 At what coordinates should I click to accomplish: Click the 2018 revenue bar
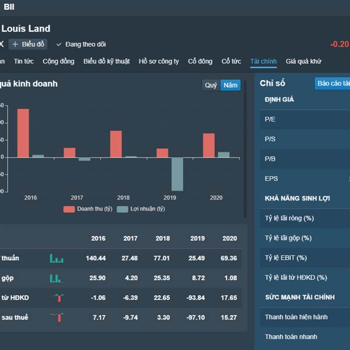click(116, 144)
